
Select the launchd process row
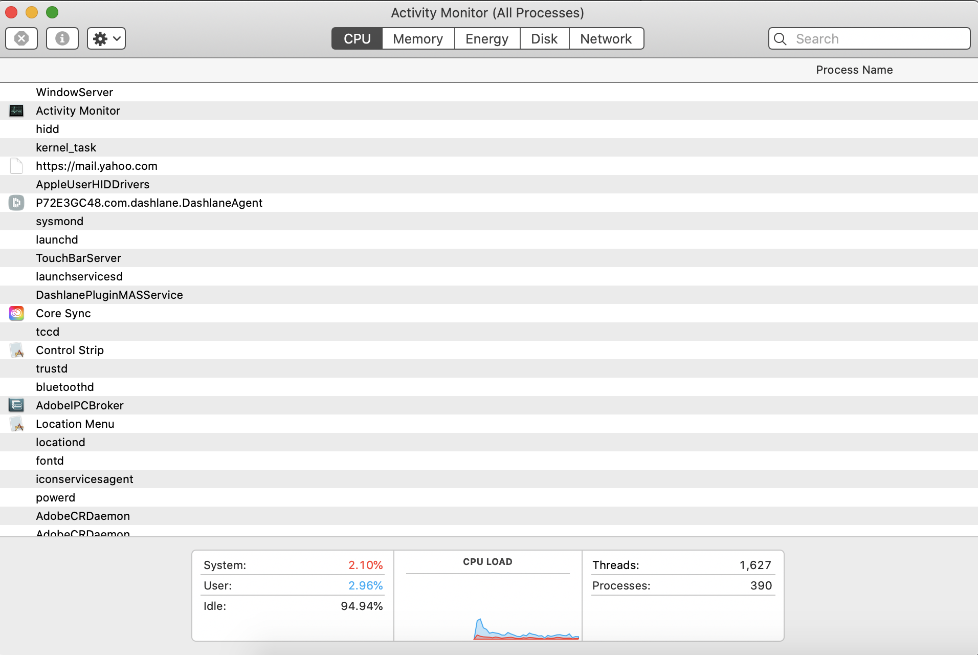pos(489,239)
